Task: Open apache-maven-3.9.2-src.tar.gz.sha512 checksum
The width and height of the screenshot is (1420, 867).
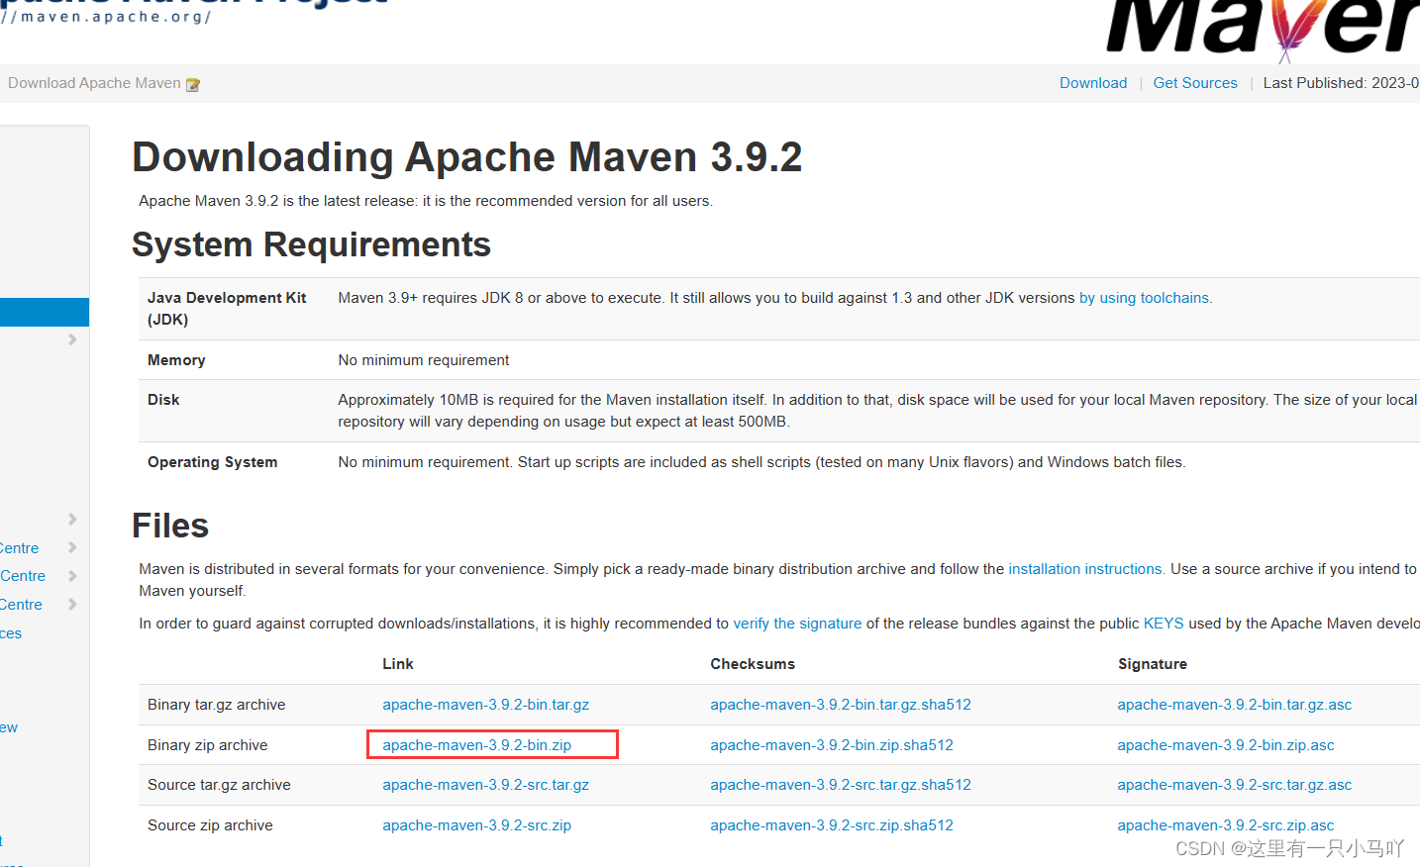Action: [x=841, y=785]
